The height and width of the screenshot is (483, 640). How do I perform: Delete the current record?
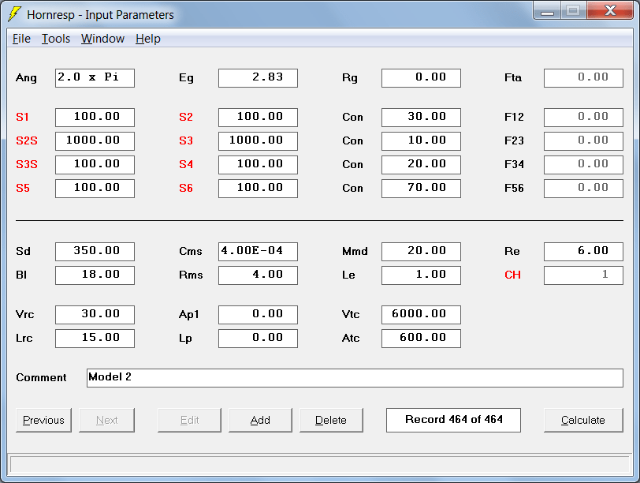pyautogui.click(x=331, y=420)
